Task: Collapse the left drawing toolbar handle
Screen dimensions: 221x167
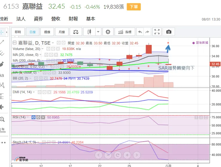Action: [10, 99]
